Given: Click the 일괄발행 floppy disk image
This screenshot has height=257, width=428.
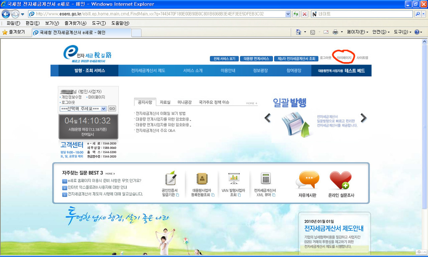Looking at the screenshot, I should coord(296,125).
